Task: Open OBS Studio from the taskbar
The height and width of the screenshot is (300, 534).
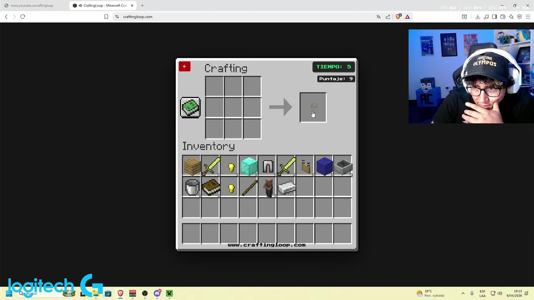Action: tap(145, 293)
